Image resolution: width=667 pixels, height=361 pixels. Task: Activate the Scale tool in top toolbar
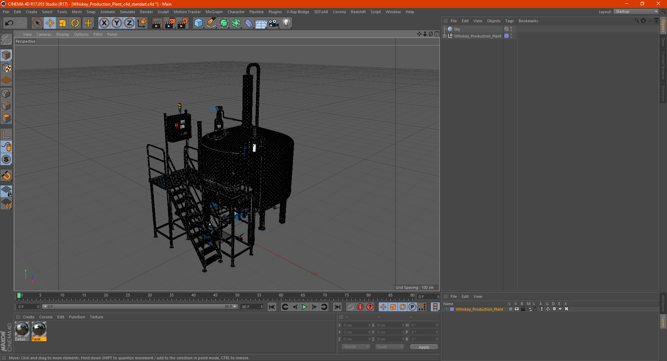click(x=63, y=23)
